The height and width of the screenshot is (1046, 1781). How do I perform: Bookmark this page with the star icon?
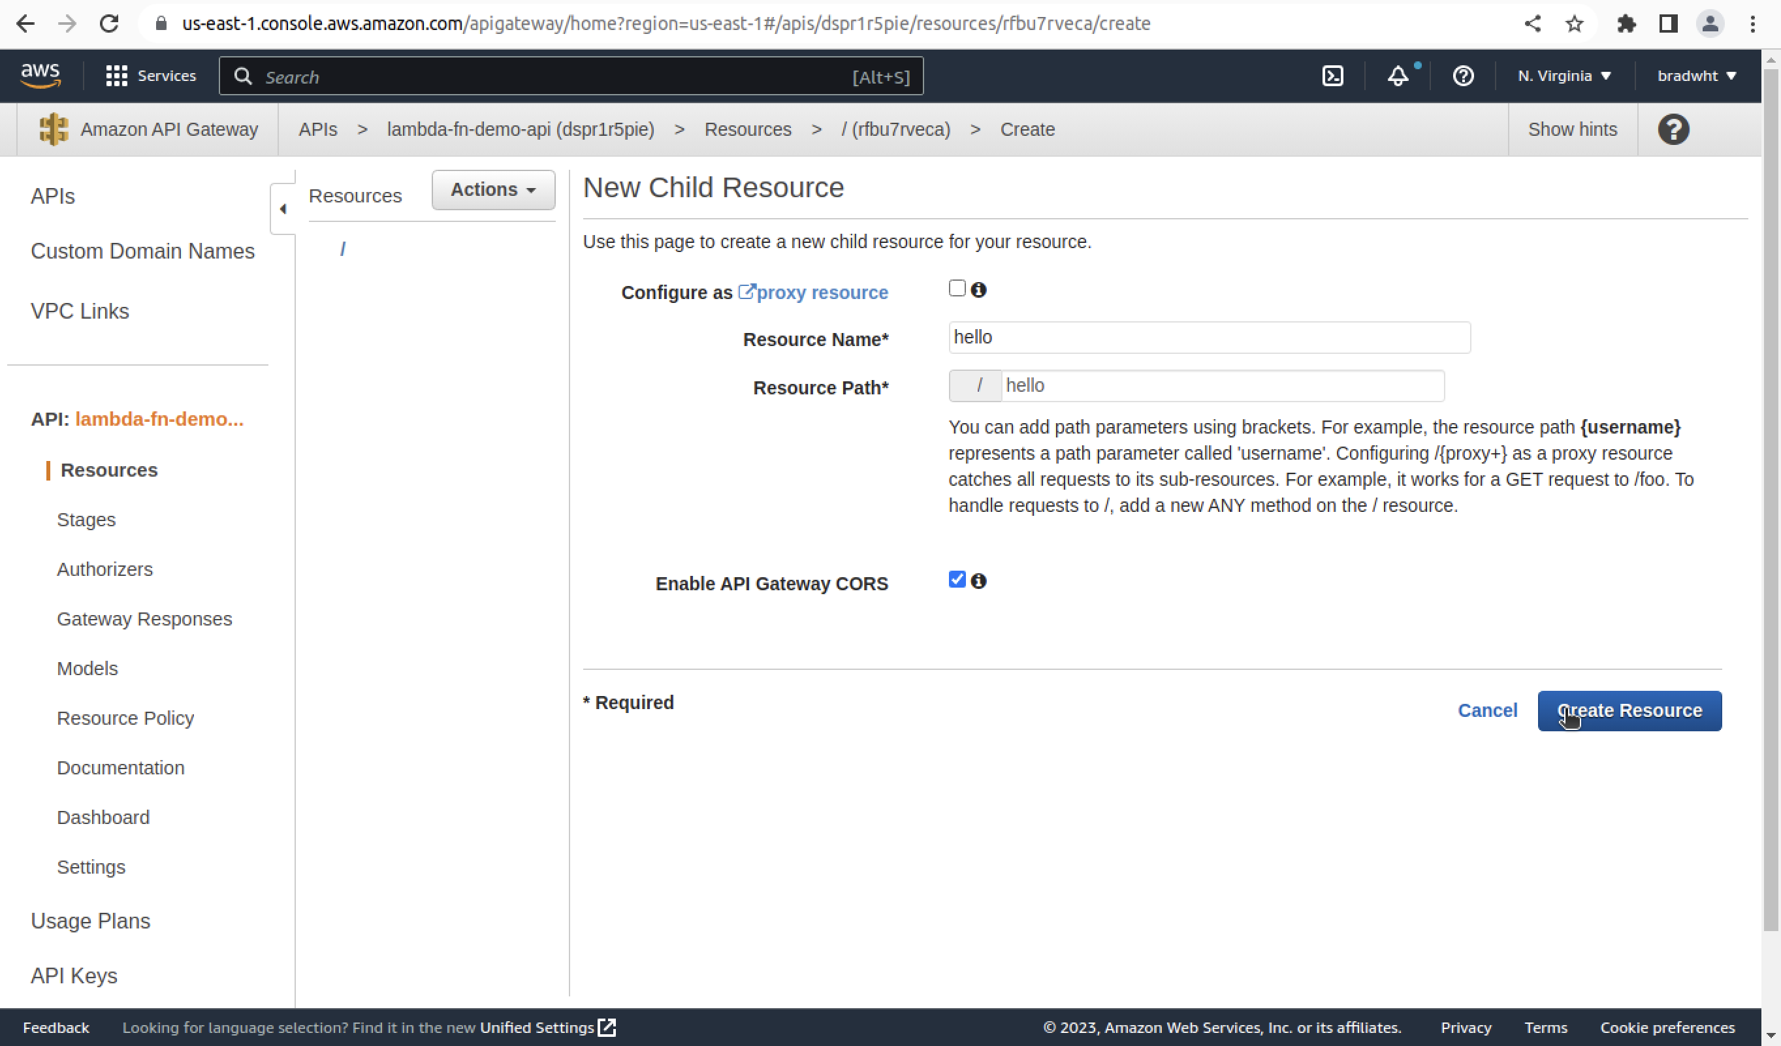tap(1574, 24)
